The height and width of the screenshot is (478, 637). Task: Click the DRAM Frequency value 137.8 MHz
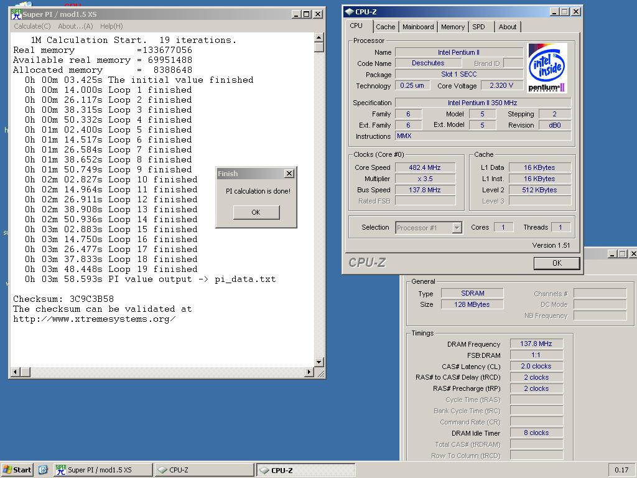pos(536,344)
